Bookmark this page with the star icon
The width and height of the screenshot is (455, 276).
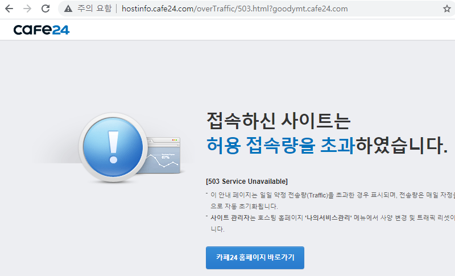447,9
